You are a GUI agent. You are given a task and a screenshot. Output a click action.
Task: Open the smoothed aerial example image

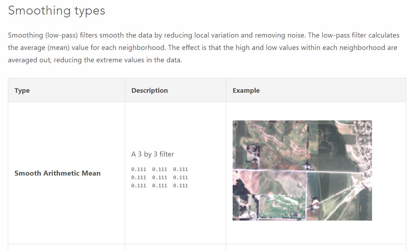(x=302, y=170)
